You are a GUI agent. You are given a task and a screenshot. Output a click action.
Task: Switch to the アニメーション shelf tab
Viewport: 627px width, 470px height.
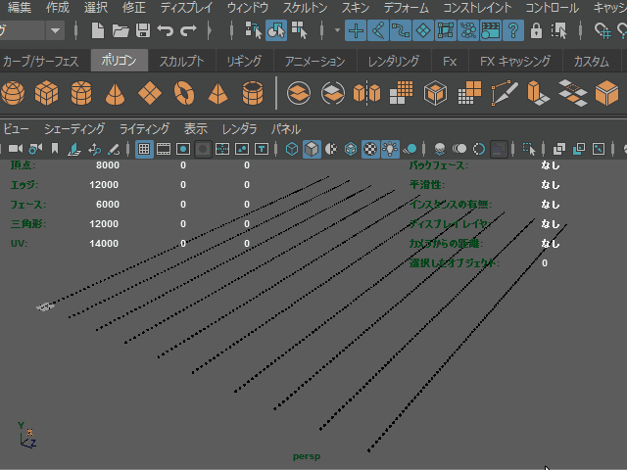click(x=314, y=61)
